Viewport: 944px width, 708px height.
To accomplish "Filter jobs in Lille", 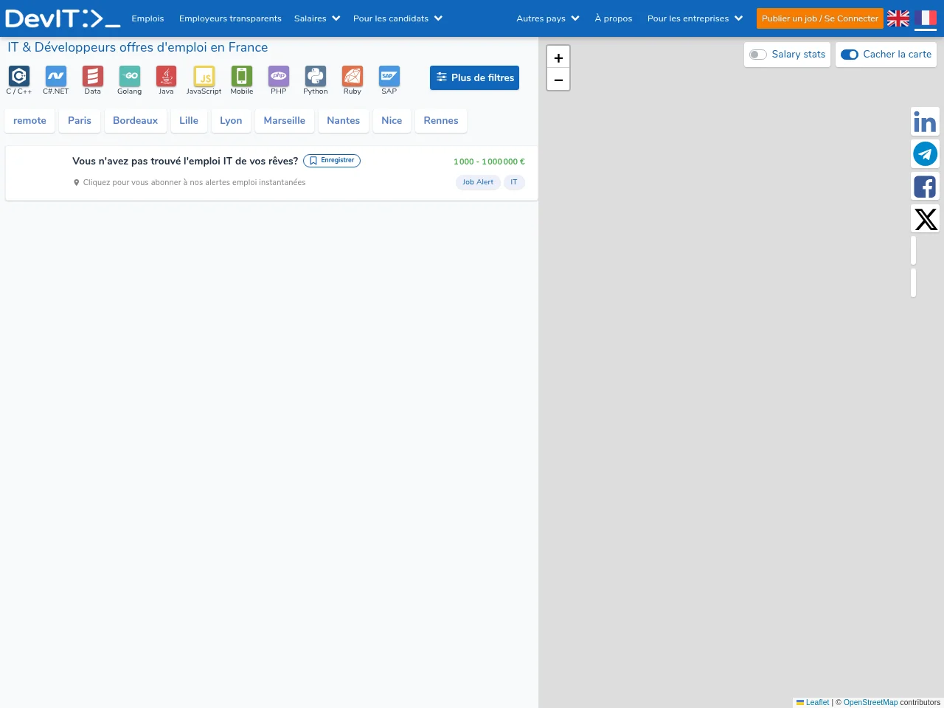I will pyautogui.click(x=189, y=120).
